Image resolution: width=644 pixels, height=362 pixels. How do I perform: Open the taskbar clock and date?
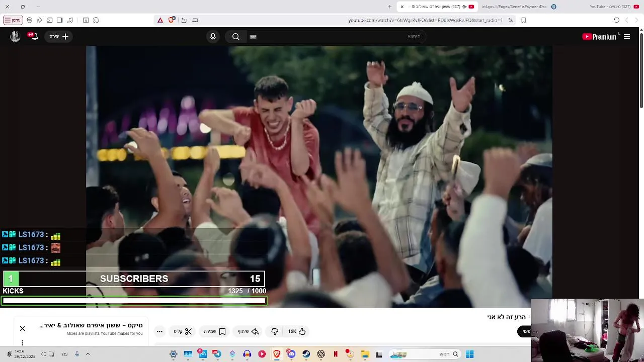pos(24,354)
